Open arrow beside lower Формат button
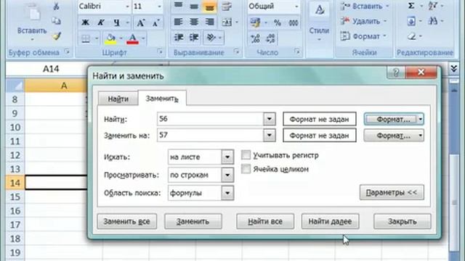465x261 pixels. [x=420, y=136]
